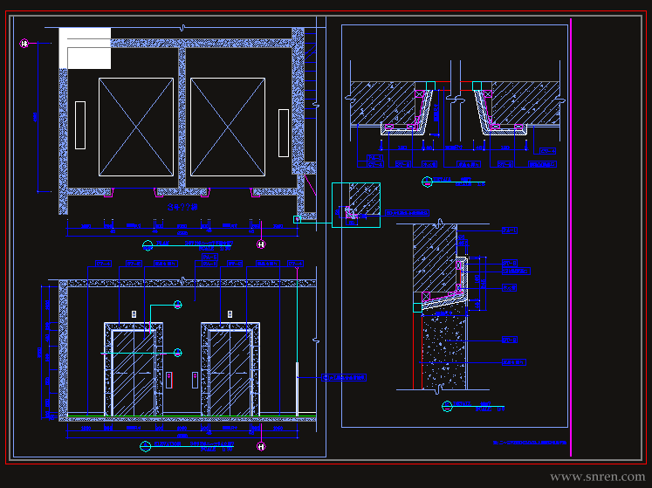Select the right elevator door in elevation

230,373
